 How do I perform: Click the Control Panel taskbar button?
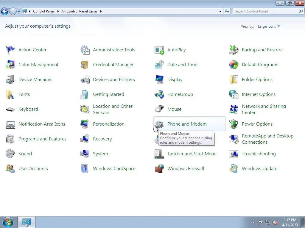click(27, 222)
